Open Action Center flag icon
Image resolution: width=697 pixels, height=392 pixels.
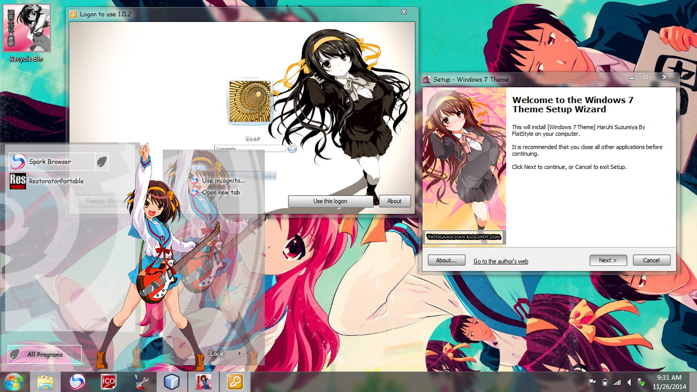(592, 382)
